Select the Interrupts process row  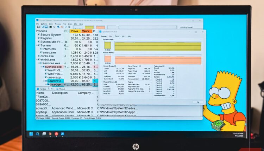[x=67, y=49]
